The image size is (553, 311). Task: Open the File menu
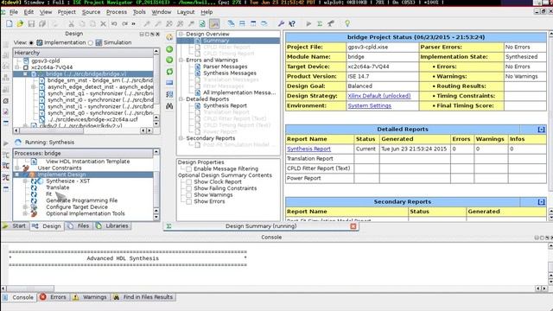tap(14, 12)
